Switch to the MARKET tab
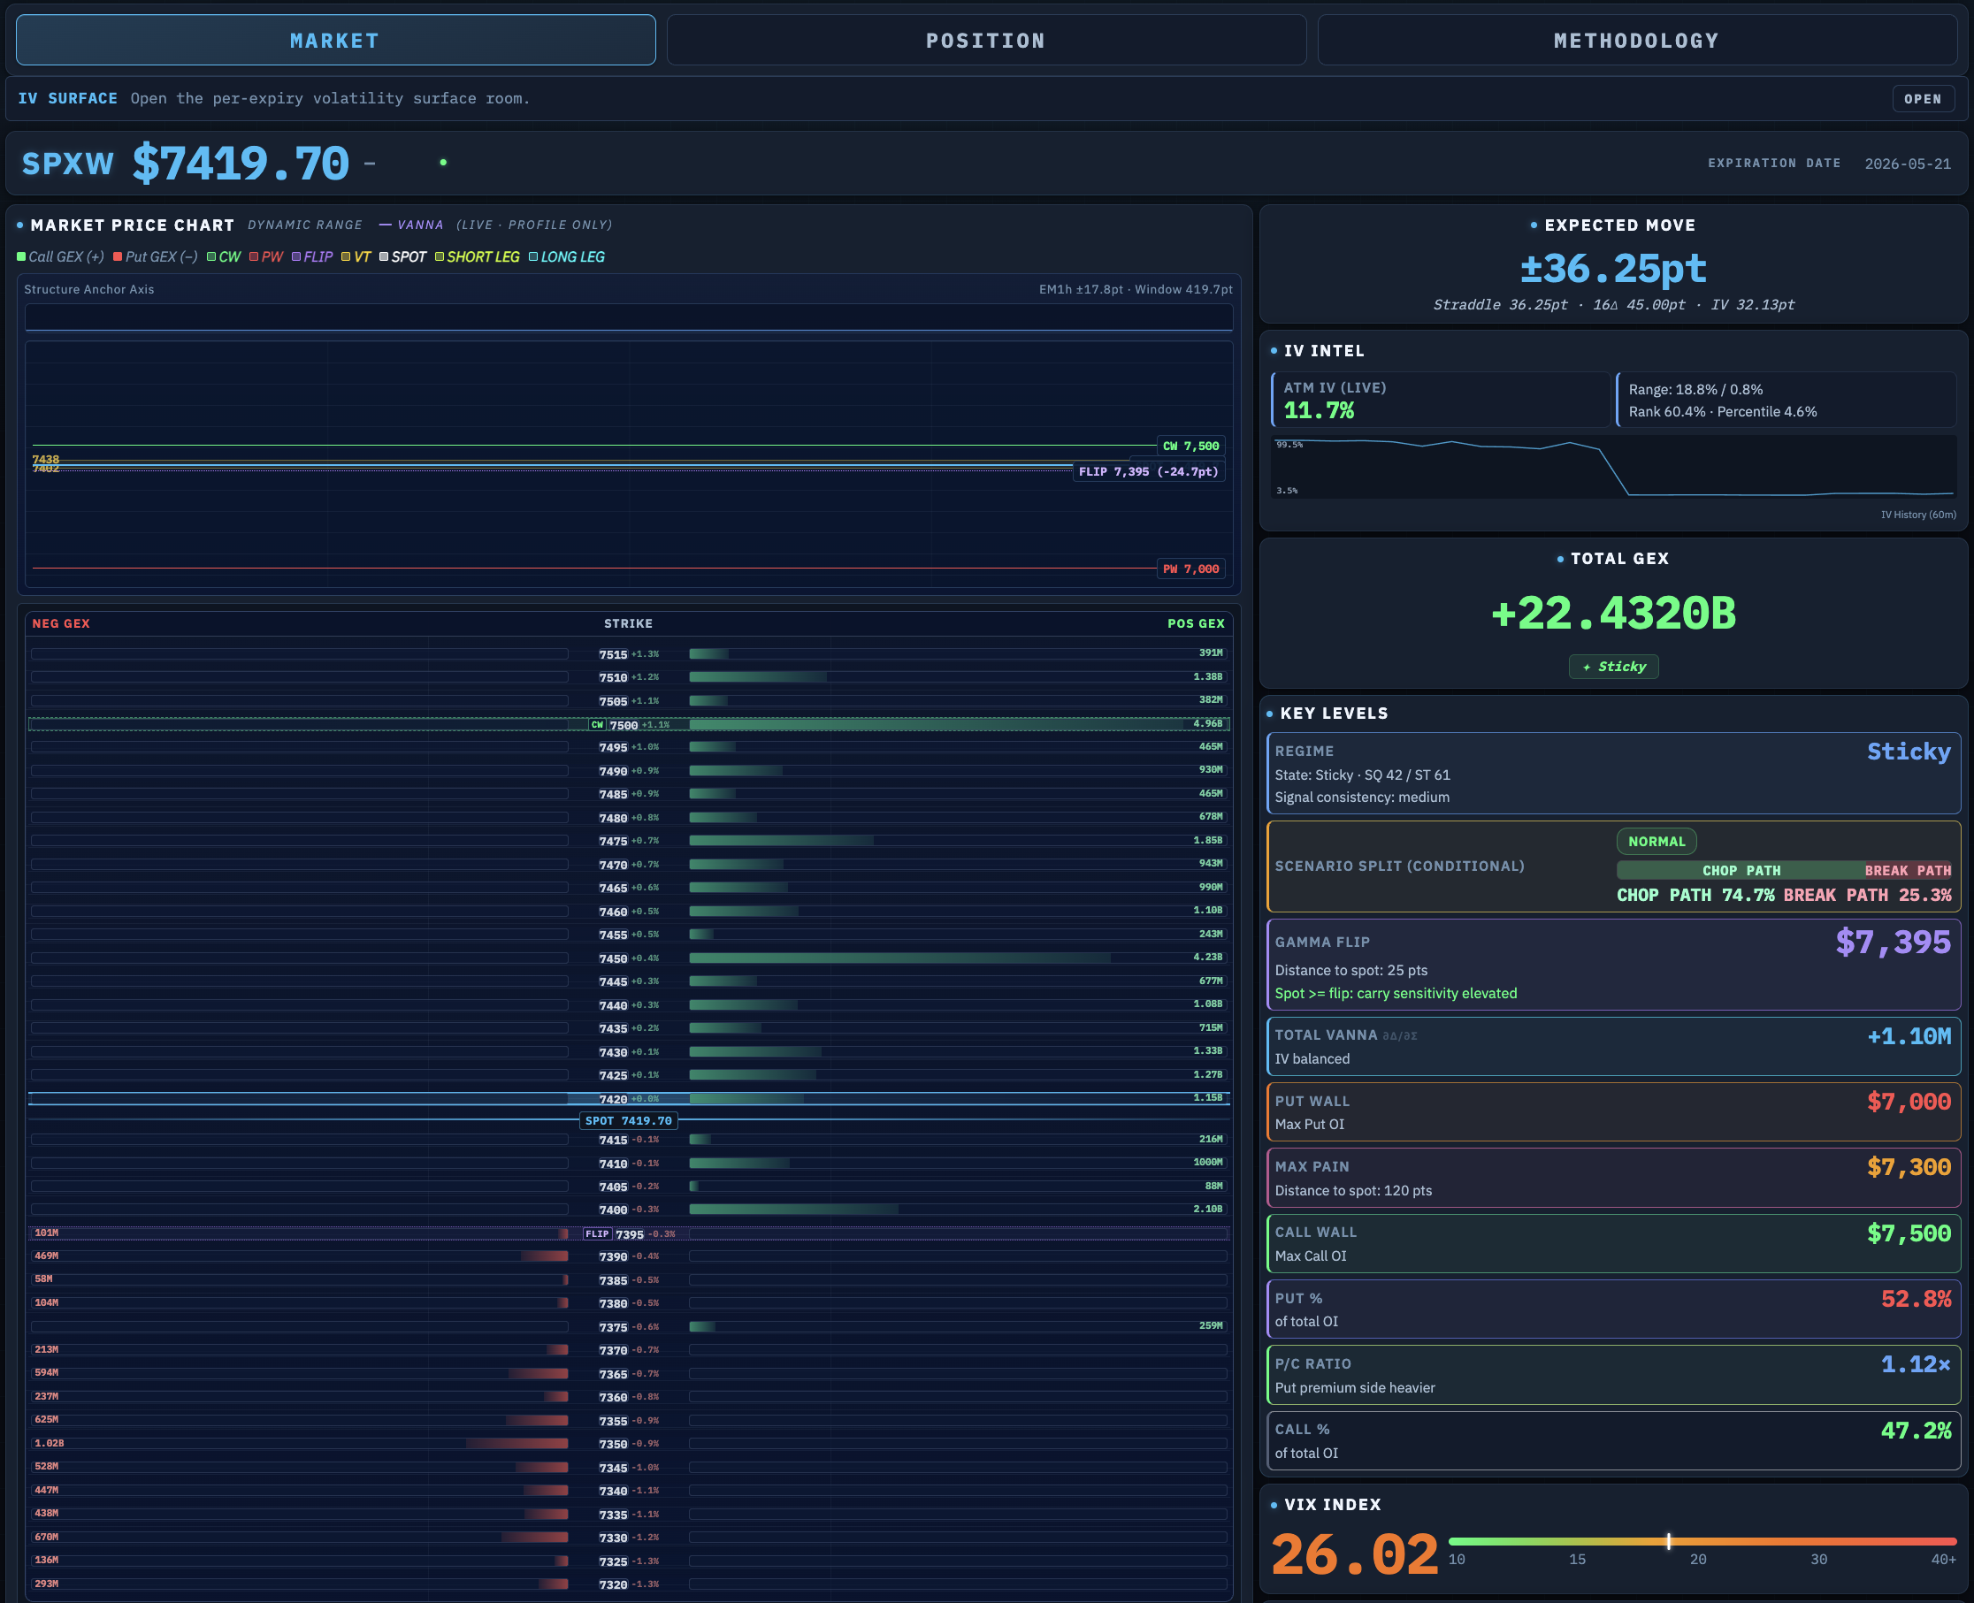The width and height of the screenshot is (1974, 1603). [335, 41]
